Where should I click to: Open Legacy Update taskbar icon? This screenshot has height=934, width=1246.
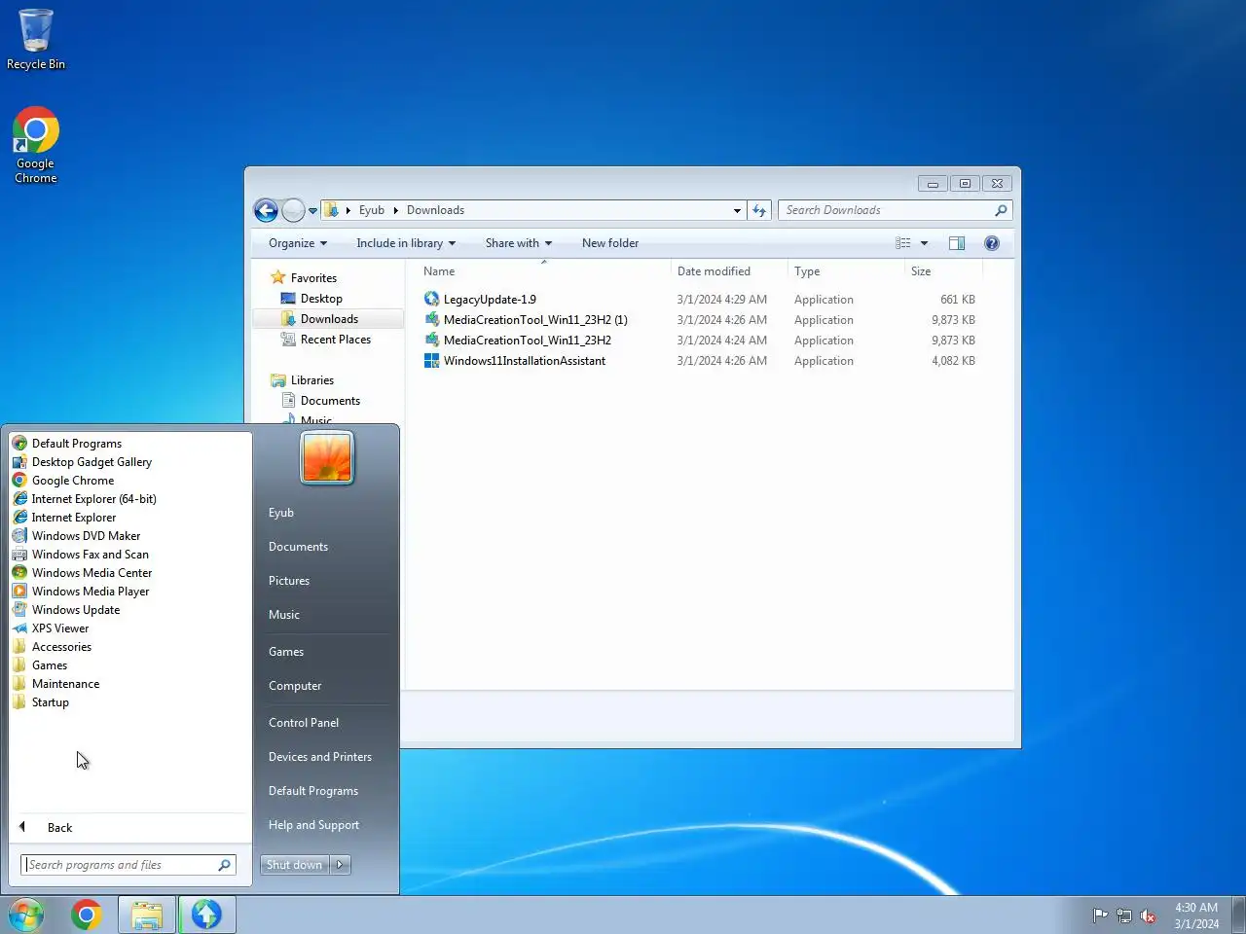pyautogui.click(x=206, y=915)
